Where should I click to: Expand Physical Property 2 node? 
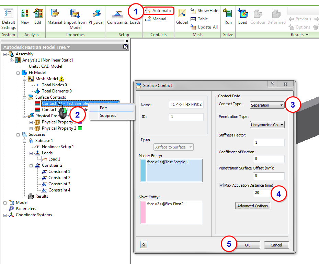pyautogui.click(x=31, y=129)
